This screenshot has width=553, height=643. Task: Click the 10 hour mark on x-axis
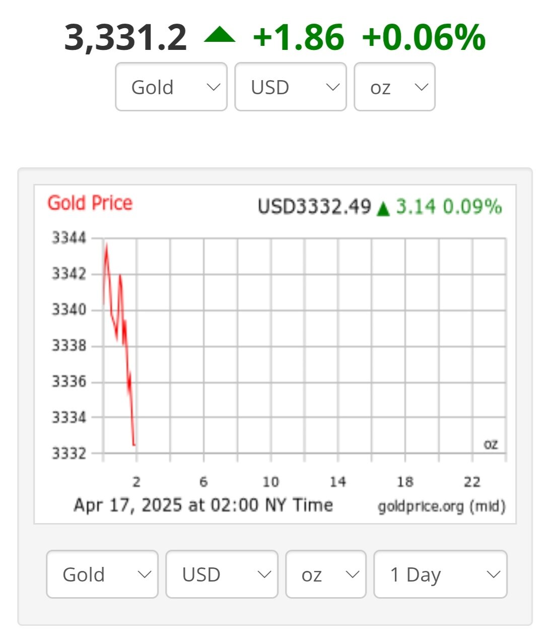coord(270,482)
